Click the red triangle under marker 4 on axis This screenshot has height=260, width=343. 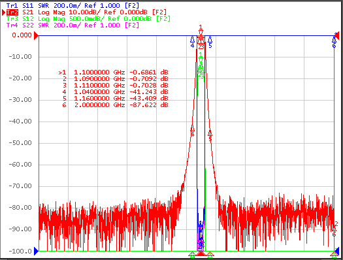tap(192, 255)
